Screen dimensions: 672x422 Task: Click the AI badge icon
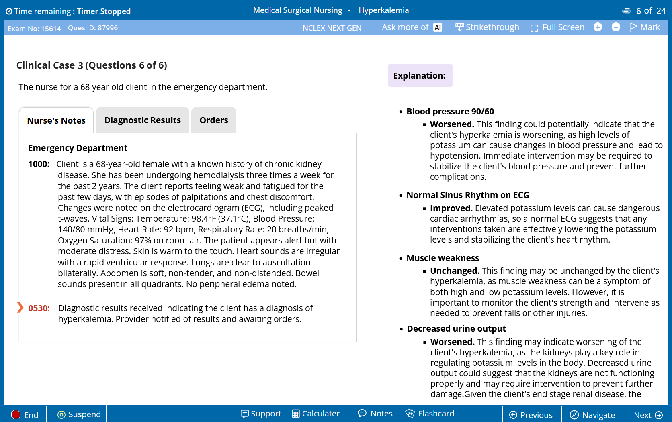438,27
